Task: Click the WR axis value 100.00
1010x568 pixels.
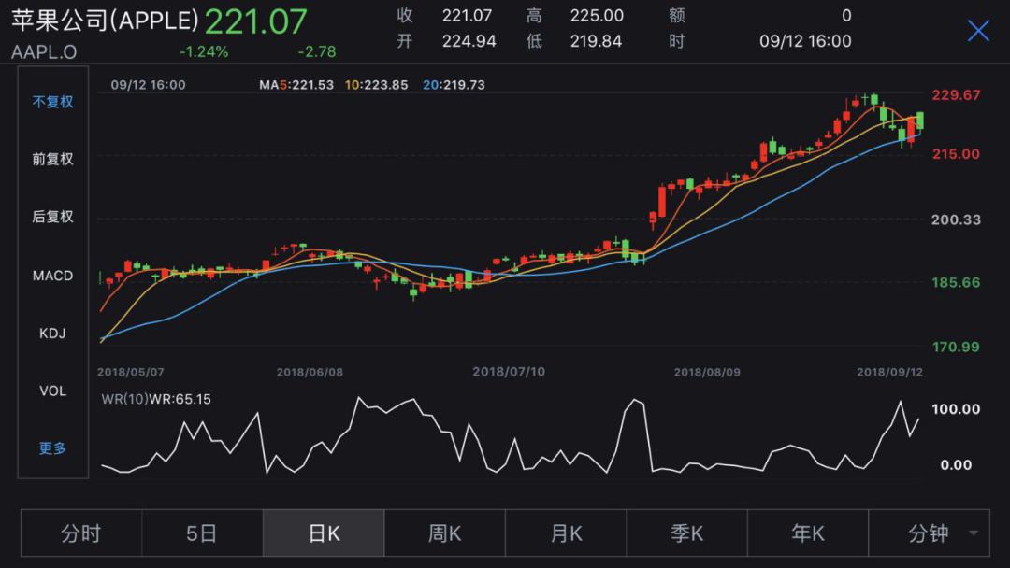Action: (956, 409)
